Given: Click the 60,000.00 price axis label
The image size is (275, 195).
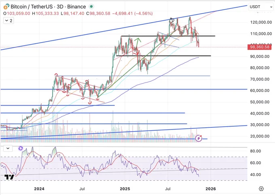Looking at the screenshot, I should coord(260,91).
